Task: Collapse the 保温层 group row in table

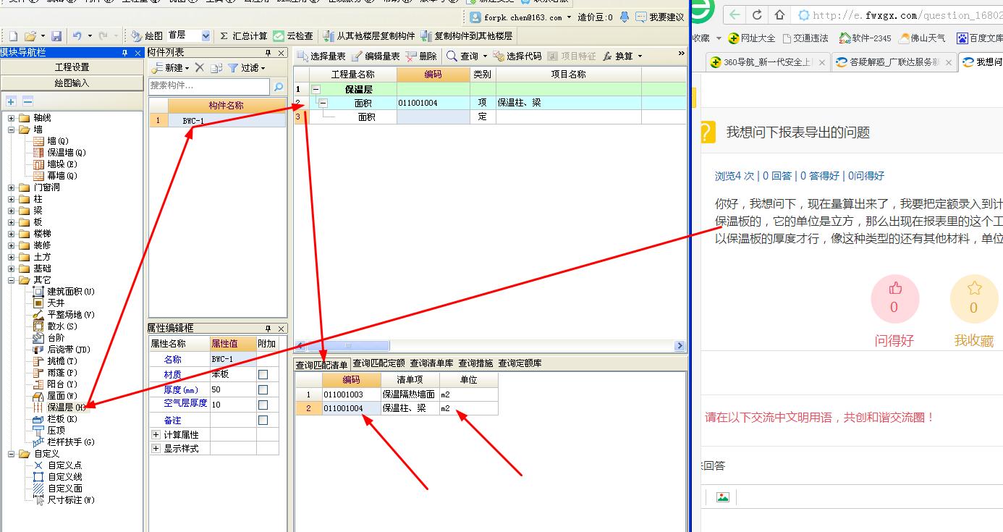Action: coord(316,90)
